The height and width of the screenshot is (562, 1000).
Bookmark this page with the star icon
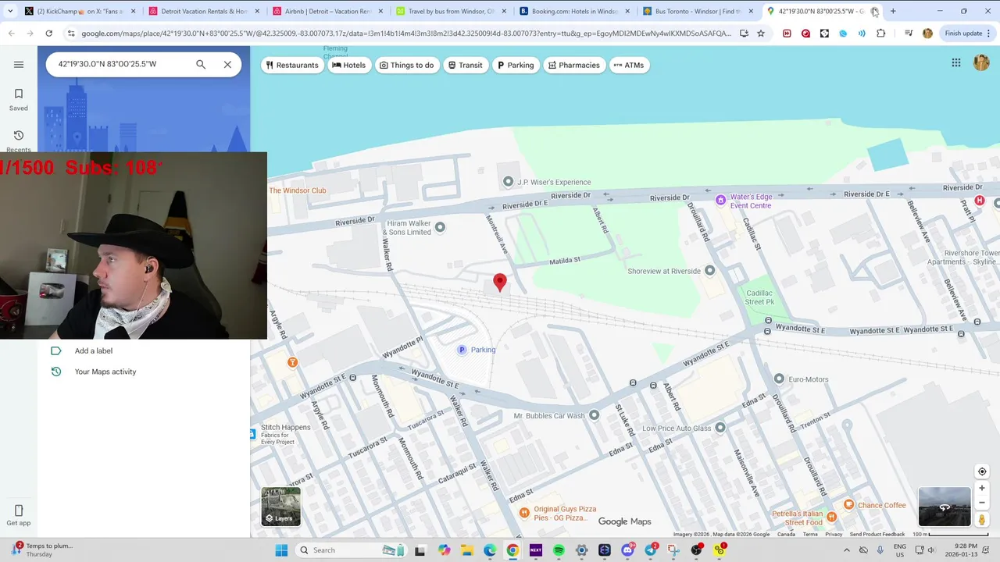click(761, 34)
